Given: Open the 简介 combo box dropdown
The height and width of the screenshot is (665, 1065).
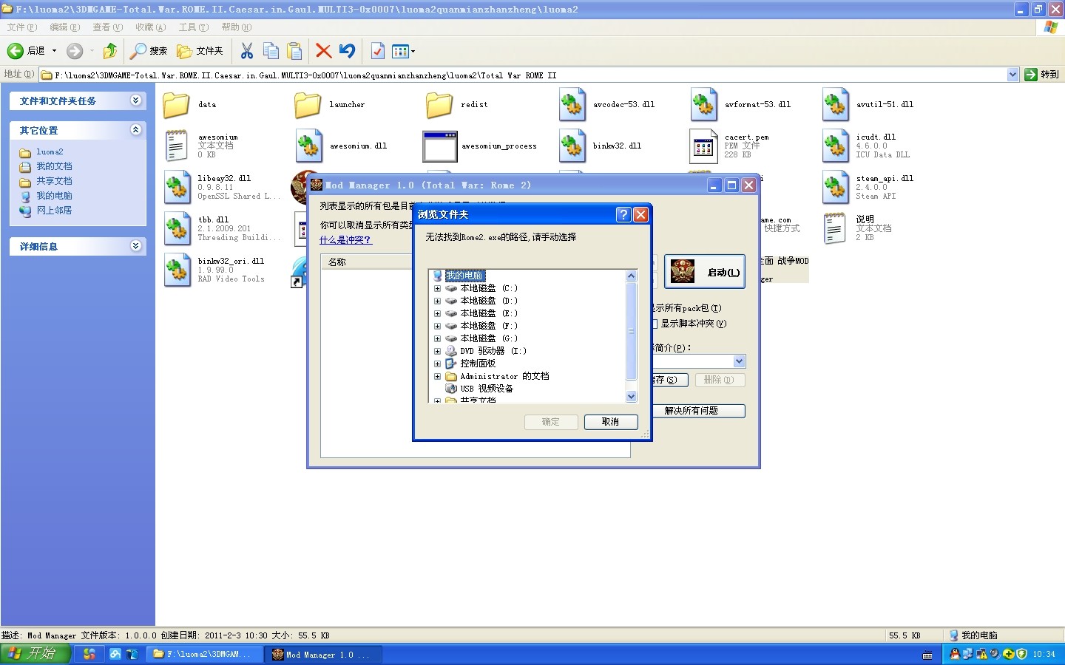Looking at the screenshot, I should [x=740, y=361].
